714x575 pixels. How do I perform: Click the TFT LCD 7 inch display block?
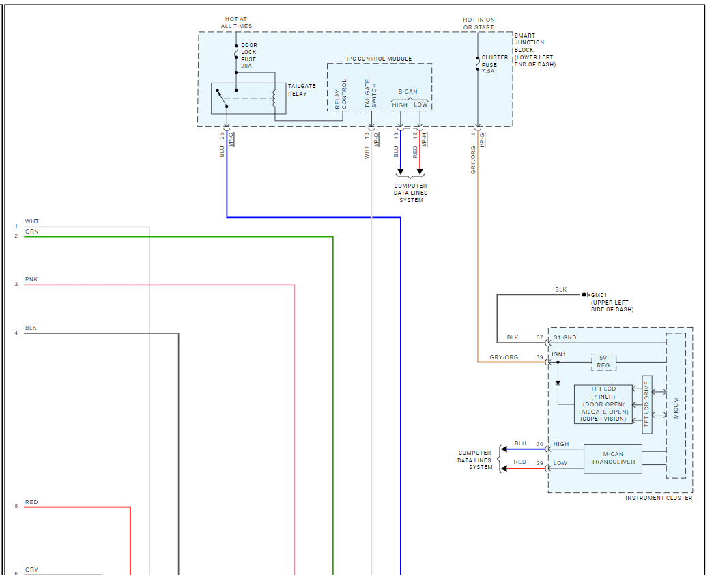[603, 404]
